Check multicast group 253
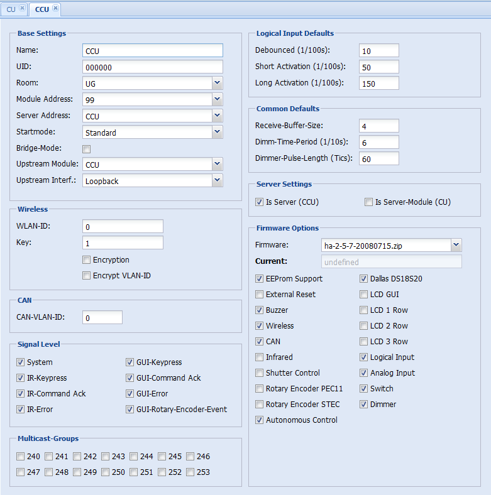 point(190,472)
